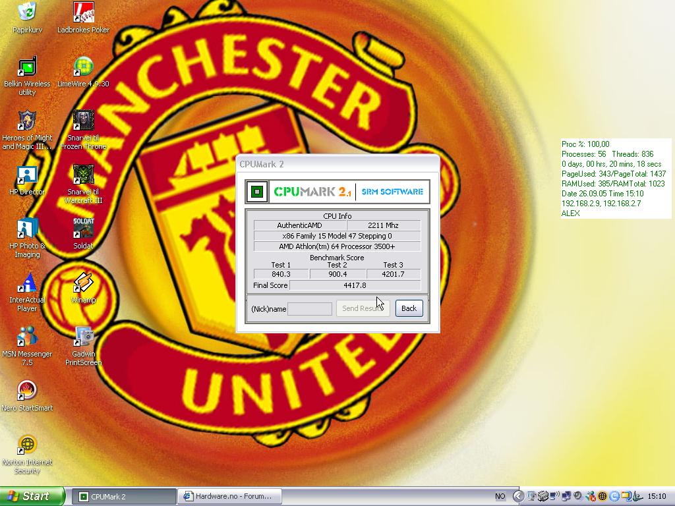Click the tray expand arrow to show hidden icons
The image size is (675, 506).
(519, 496)
